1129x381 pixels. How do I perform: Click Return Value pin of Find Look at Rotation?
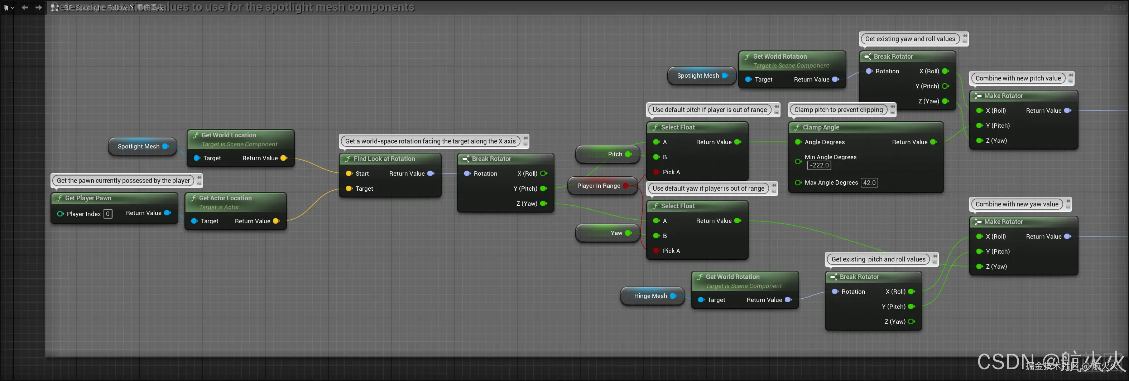[x=431, y=174]
